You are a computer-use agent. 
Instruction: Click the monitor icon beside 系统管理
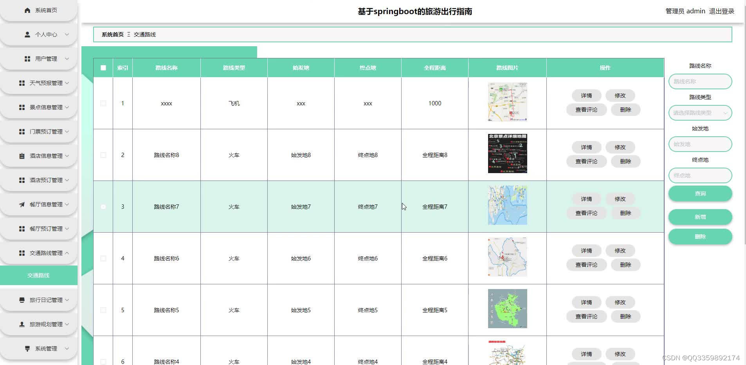click(27, 349)
